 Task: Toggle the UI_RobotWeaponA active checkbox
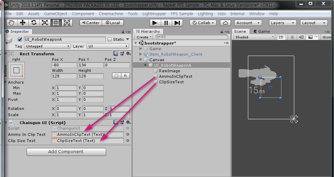click(x=20, y=39)
